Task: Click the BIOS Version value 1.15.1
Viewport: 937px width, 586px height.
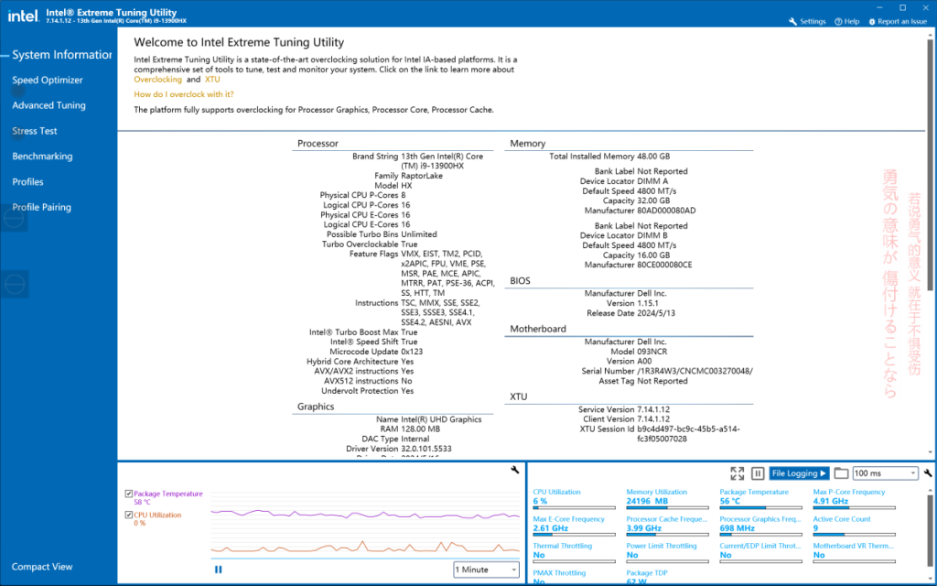Action: click(x=650, y=303)
